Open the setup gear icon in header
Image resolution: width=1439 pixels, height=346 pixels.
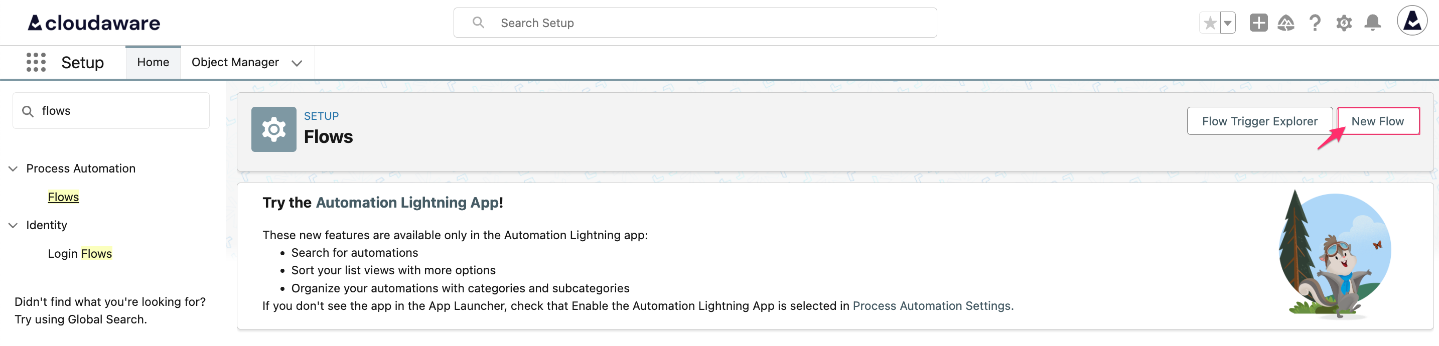click(x=1344, y=23)
